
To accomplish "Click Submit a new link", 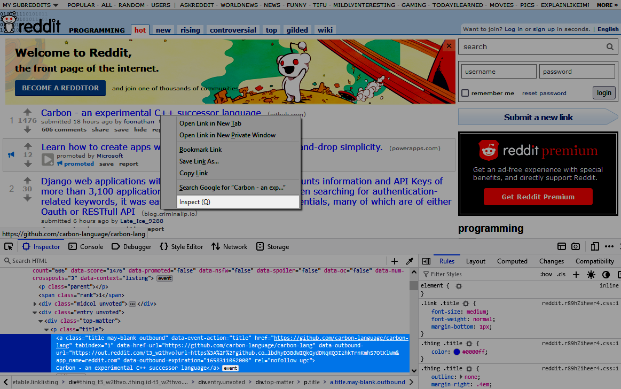I will [538, 117].
